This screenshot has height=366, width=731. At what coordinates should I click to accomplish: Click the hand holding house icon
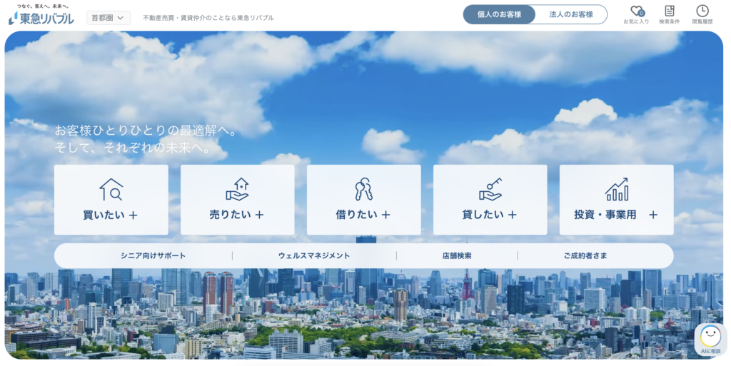pyautogui.click(x=237, y=189)
